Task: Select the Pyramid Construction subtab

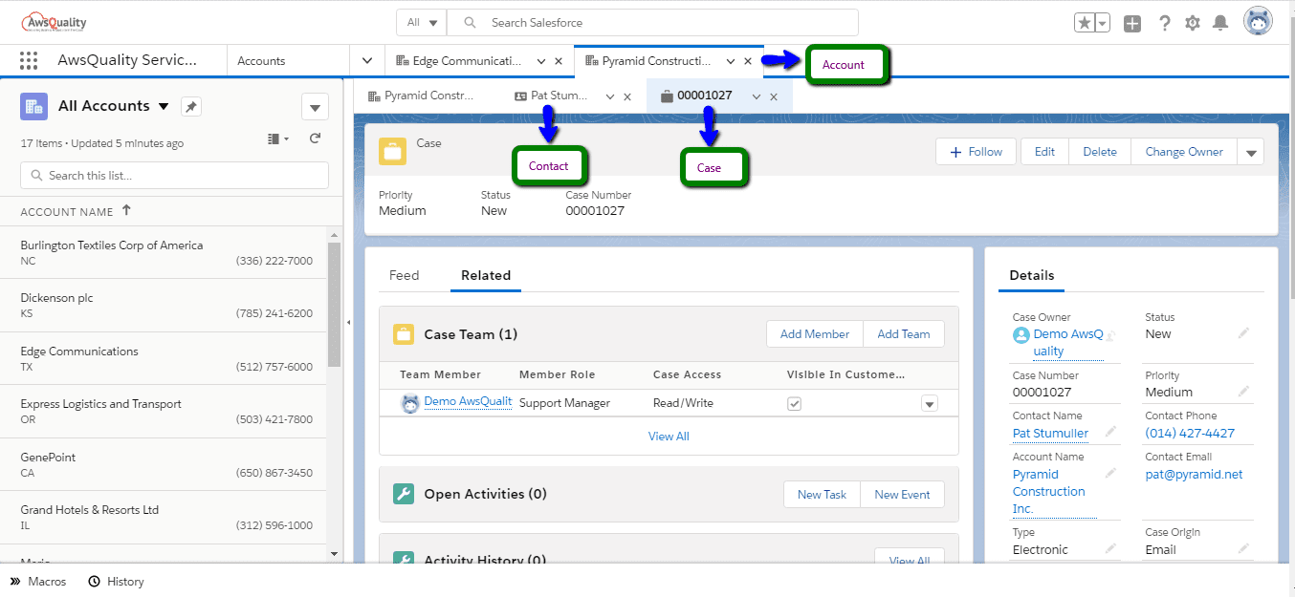Action: [x=421, y=96]
